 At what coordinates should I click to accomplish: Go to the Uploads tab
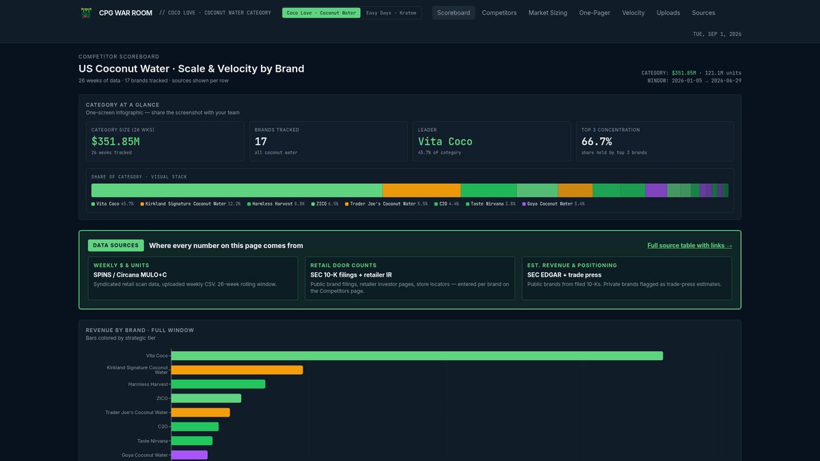tap(668, 13)
